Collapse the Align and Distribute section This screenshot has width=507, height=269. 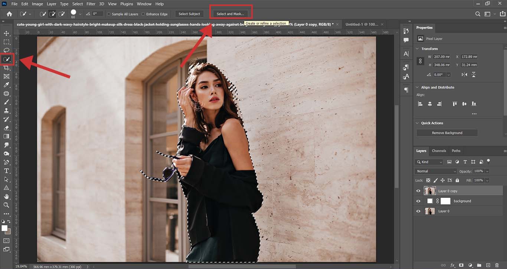pos(417,87)
